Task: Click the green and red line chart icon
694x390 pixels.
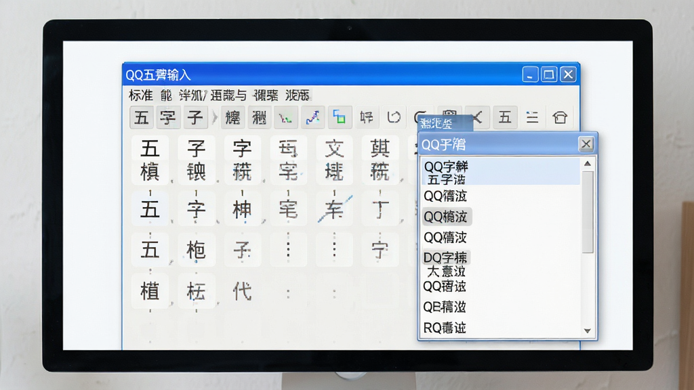Action: [x=286, y=118]
